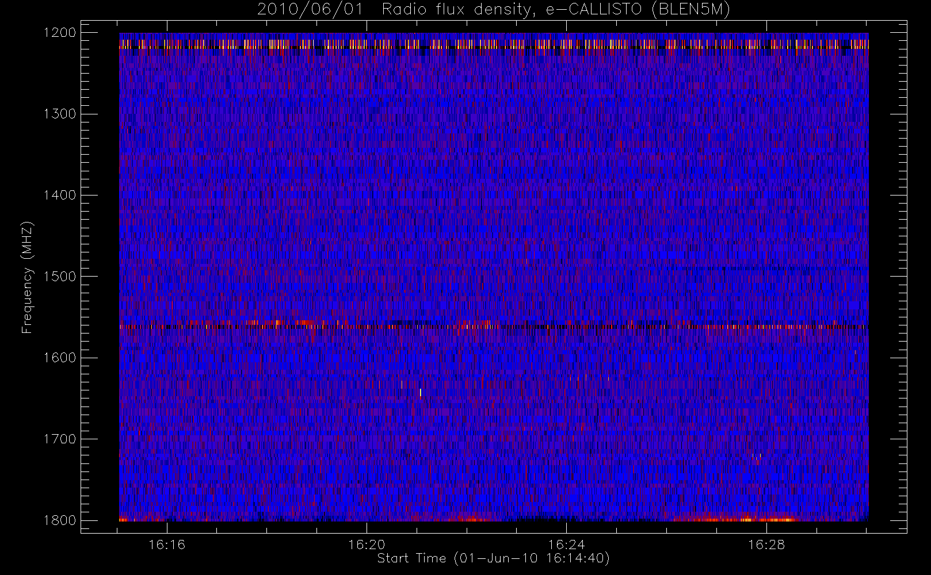Click the 1700 frequency tick label
The height and width of the screenshot is (575, 931).
tap(60, 439)
